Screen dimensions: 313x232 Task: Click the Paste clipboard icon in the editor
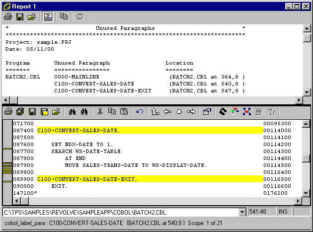124,111
